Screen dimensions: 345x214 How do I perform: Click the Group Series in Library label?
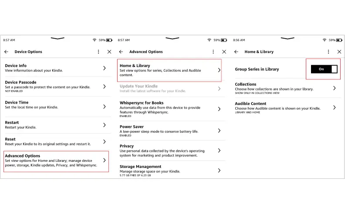pos(257,69)
